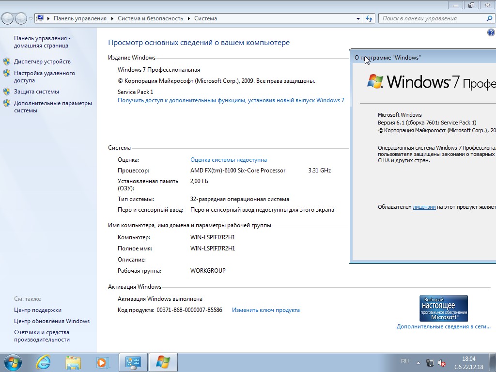Screen dimensions: 496x372
Task: Open the Windows Start menu orb
Action: click(x=12, y=362)
